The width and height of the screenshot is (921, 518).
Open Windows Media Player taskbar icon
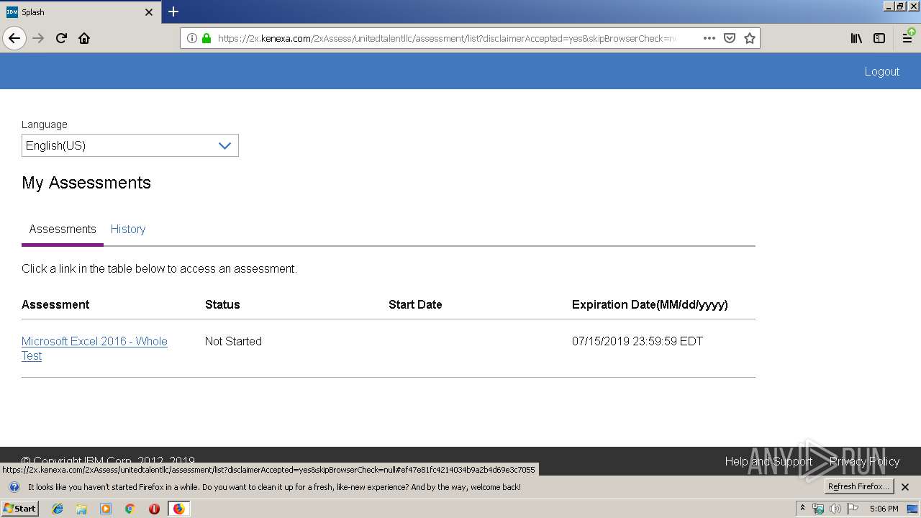(x=106, y=509)
